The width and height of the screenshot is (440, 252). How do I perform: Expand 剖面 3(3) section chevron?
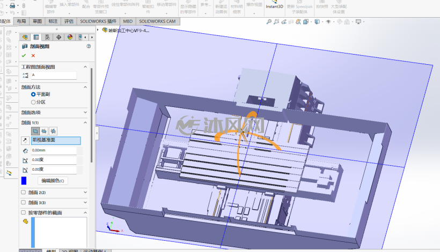pyautogui.click(x=85, y=202)
